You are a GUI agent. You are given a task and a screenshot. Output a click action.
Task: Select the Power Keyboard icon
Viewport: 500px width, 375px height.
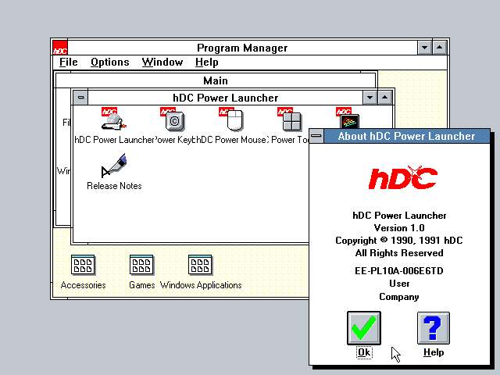coord(173,120)
